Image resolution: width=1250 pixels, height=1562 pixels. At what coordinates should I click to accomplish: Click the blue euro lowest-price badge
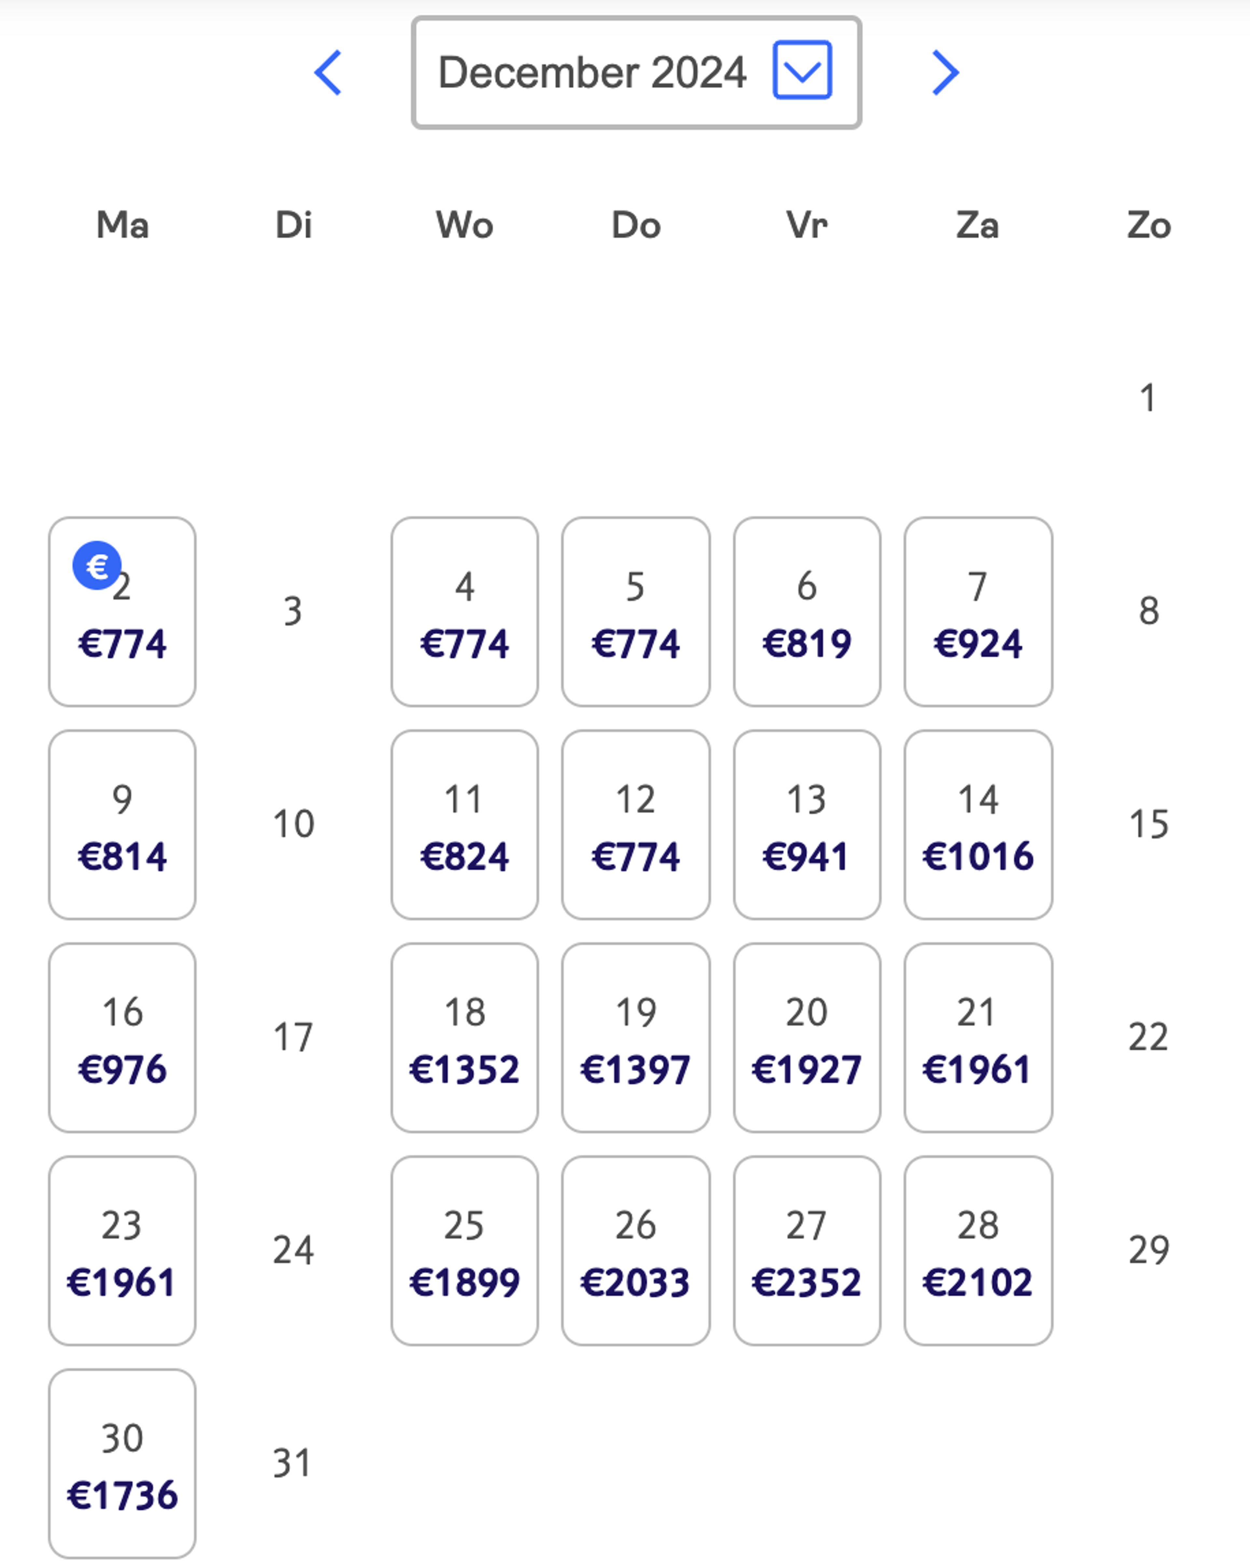coord(96,566)
